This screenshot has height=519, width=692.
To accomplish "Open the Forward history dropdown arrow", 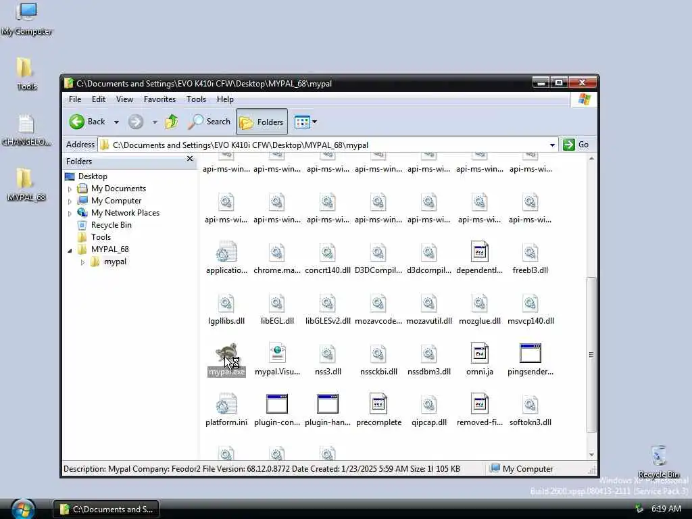I will pyautogui.click(x=155, y=122).
